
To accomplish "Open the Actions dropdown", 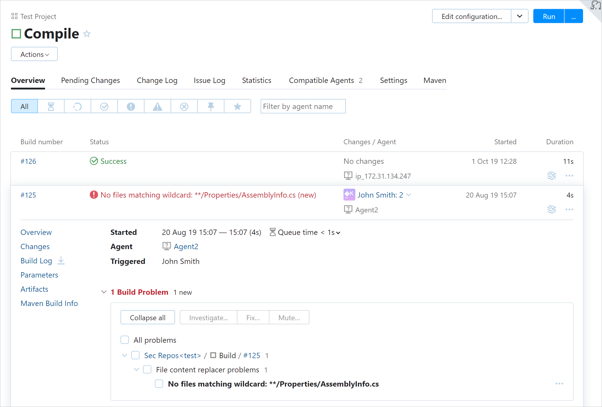I will 34,54.
